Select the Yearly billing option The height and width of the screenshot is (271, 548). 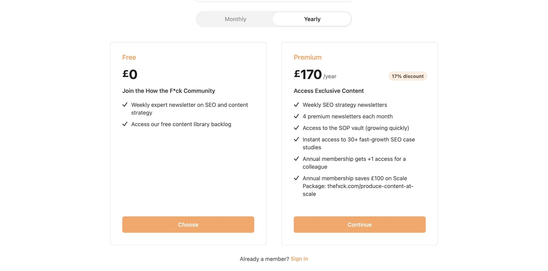[312, 19]
